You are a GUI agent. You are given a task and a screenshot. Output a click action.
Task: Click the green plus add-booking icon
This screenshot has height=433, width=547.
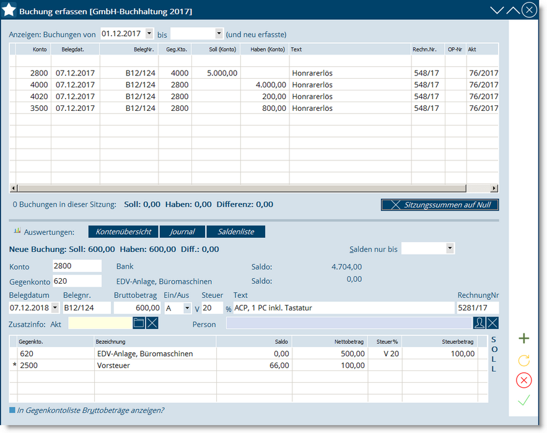click(x=524, y=338)
